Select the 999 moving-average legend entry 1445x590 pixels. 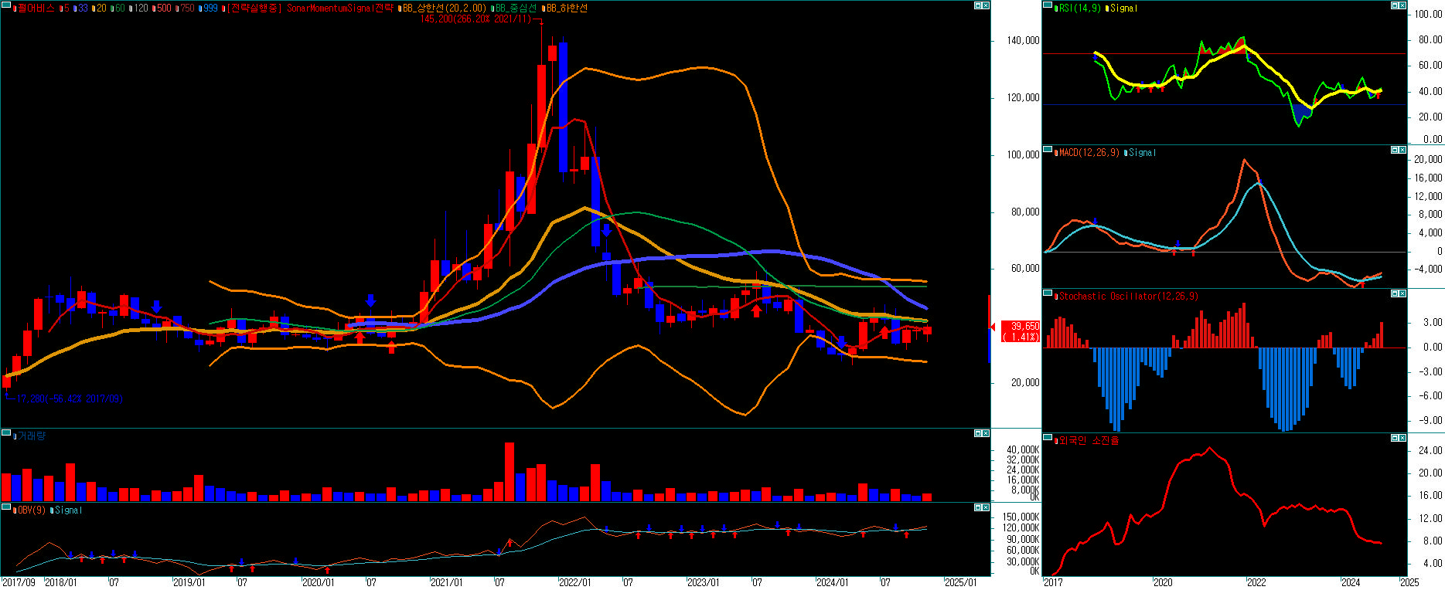pos(210,8)
